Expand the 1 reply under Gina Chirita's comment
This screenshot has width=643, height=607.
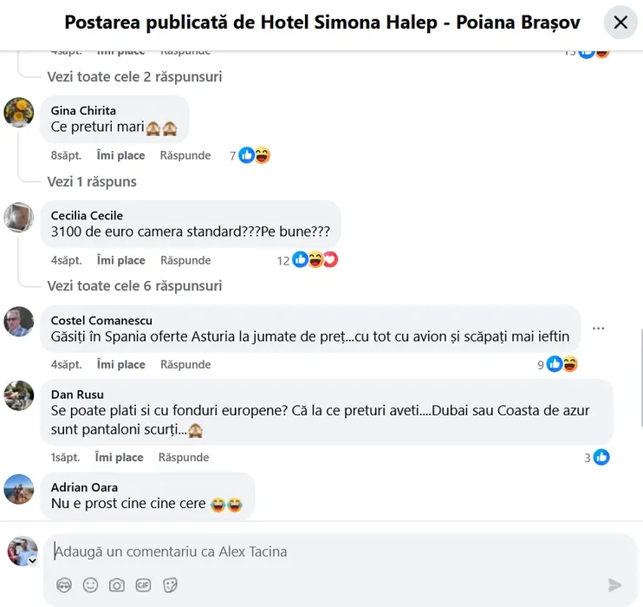pyautogui.click(x=92, y=181)
